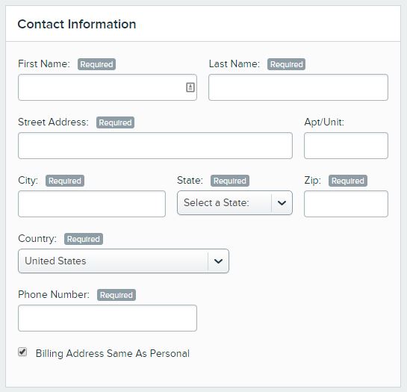Focus the First Name text field

[108, 87]
